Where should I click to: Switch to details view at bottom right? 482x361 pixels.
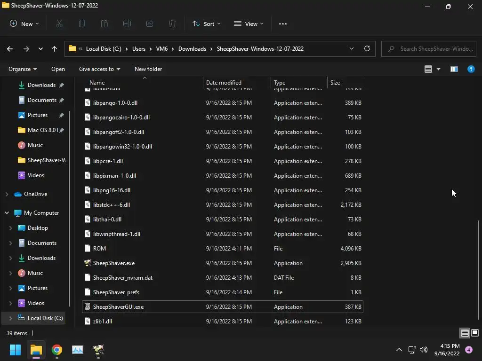tap(465, 333)
